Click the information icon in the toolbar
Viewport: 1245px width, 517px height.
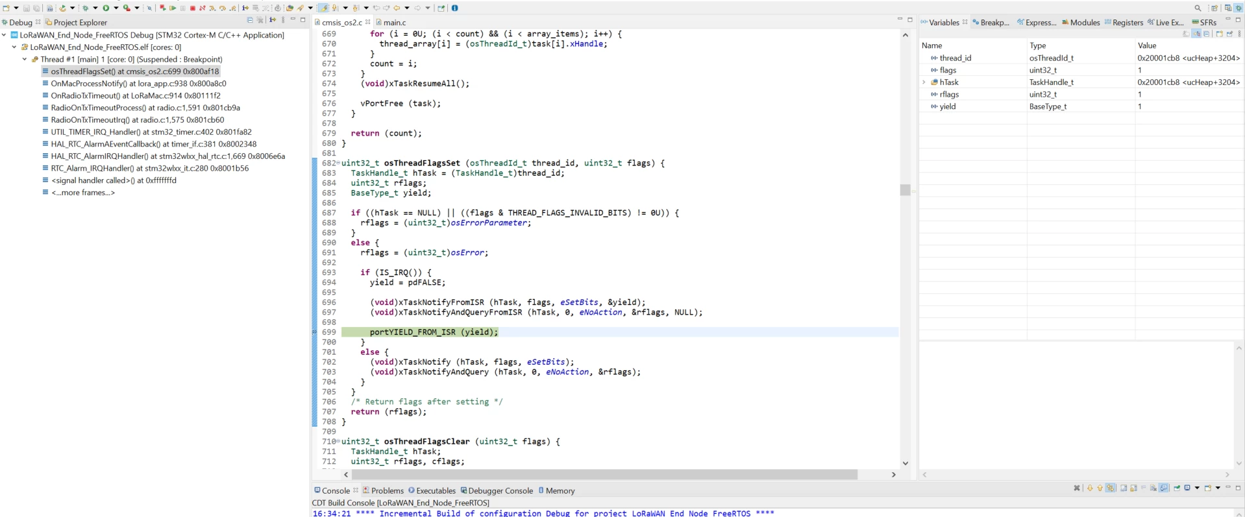(454, 8)
